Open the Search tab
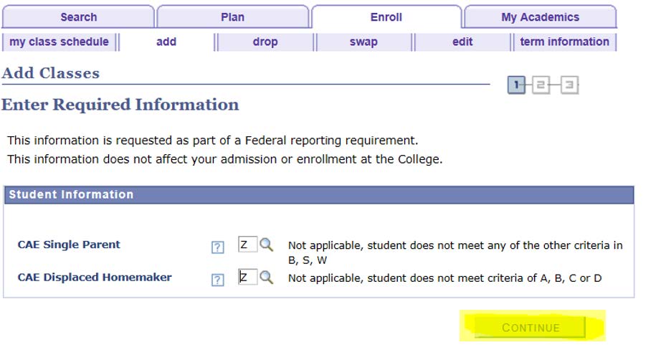Image resolution: width=656 pixels, height=350 pixels. (x=78, y=17)
